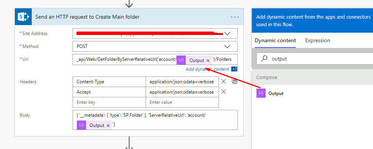Remove the Output token from Uri field
Image resolution: width=373 pixels, height=149 pixels.
(208, 60)
